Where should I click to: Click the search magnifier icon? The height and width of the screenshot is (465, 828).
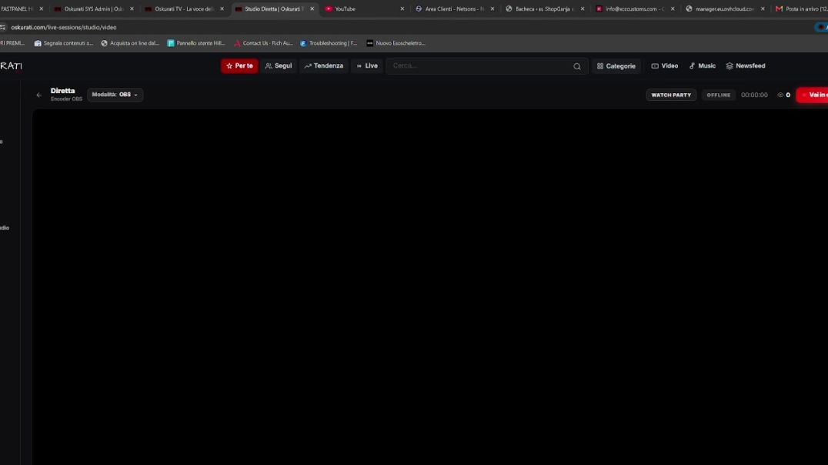coord(576,66)
